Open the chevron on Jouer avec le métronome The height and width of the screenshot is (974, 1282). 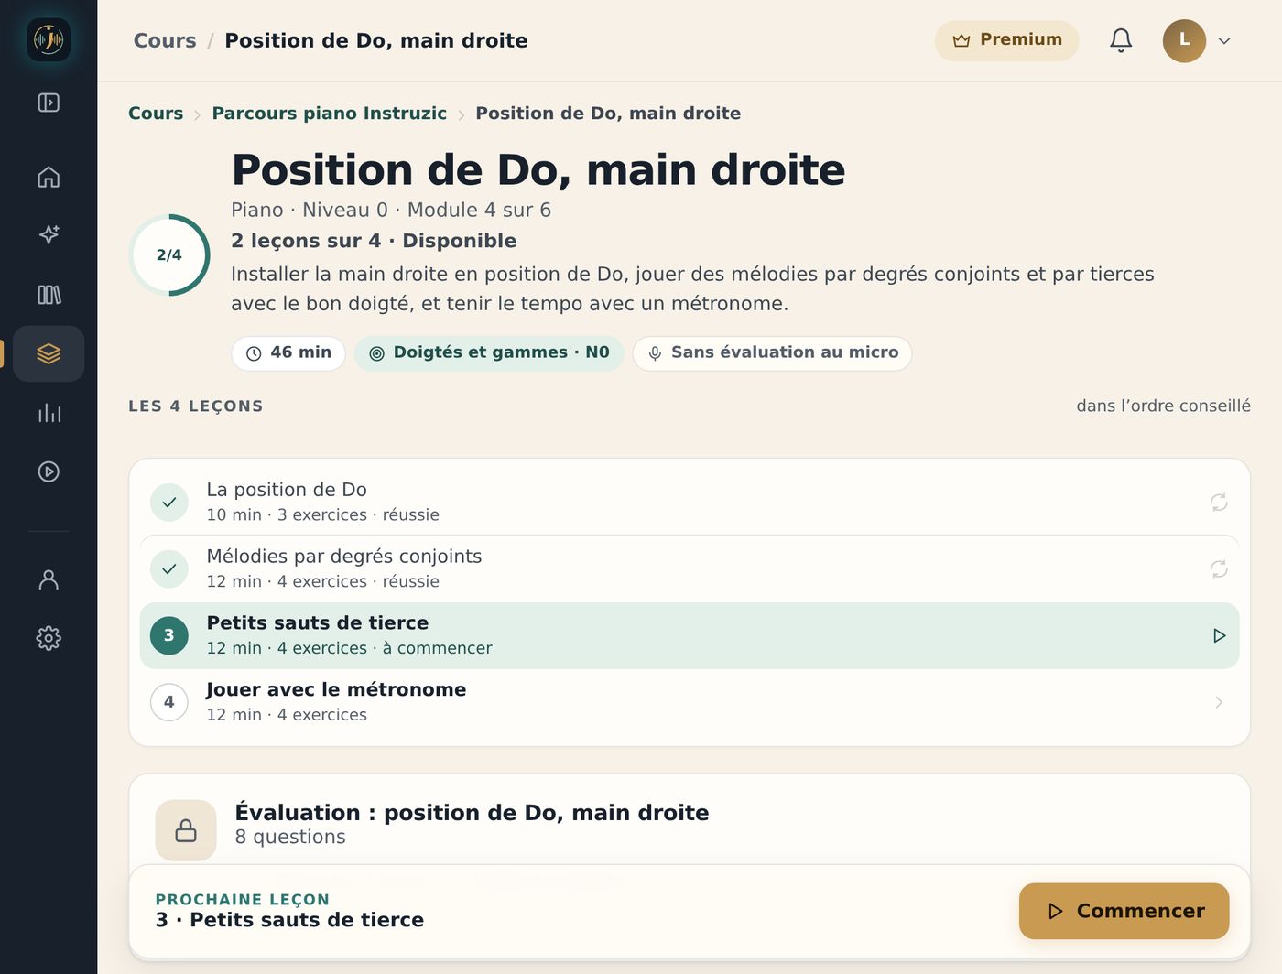(1219, 702)
